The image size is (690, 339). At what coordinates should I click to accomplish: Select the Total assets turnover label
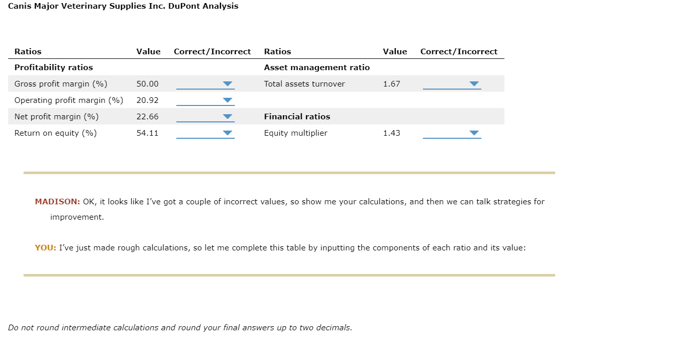pyautogui.click(x=305, y=84)
